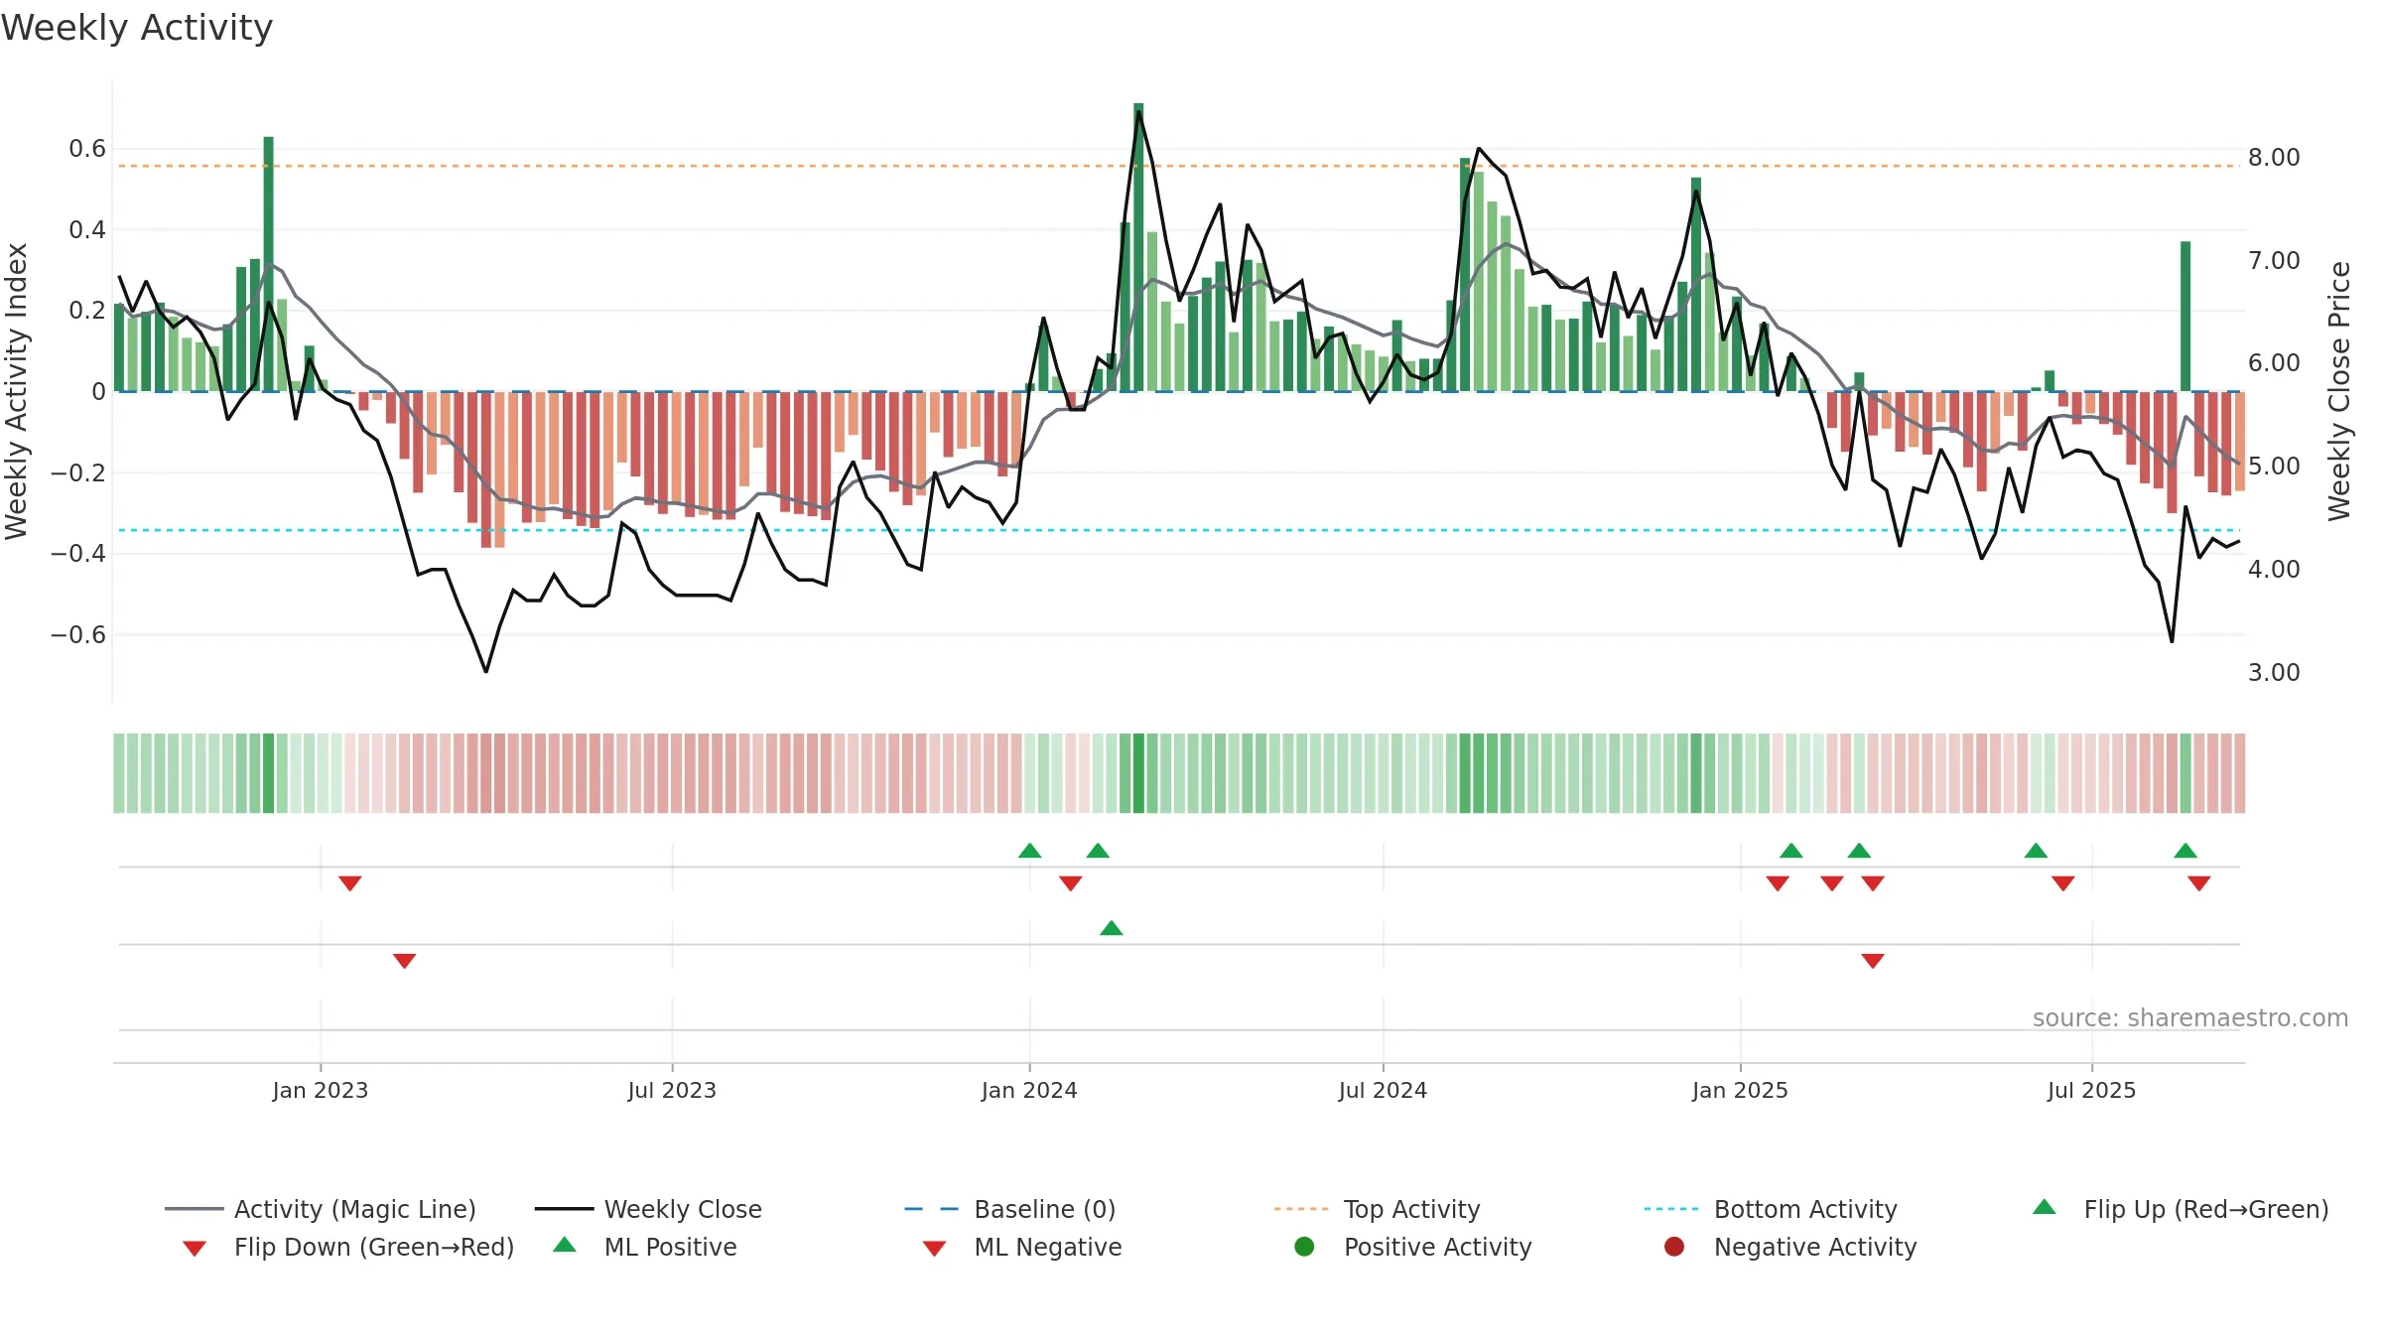
Task: Click the Jan 2024 x-axis label
Action: (x=1029, y=1090)
